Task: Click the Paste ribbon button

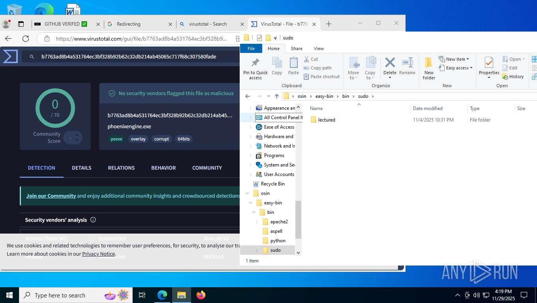Action: pyautogui.click(x=293, y=66)
